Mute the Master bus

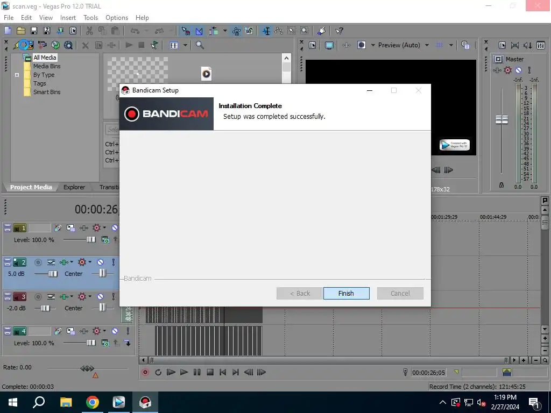click(518, 70)
